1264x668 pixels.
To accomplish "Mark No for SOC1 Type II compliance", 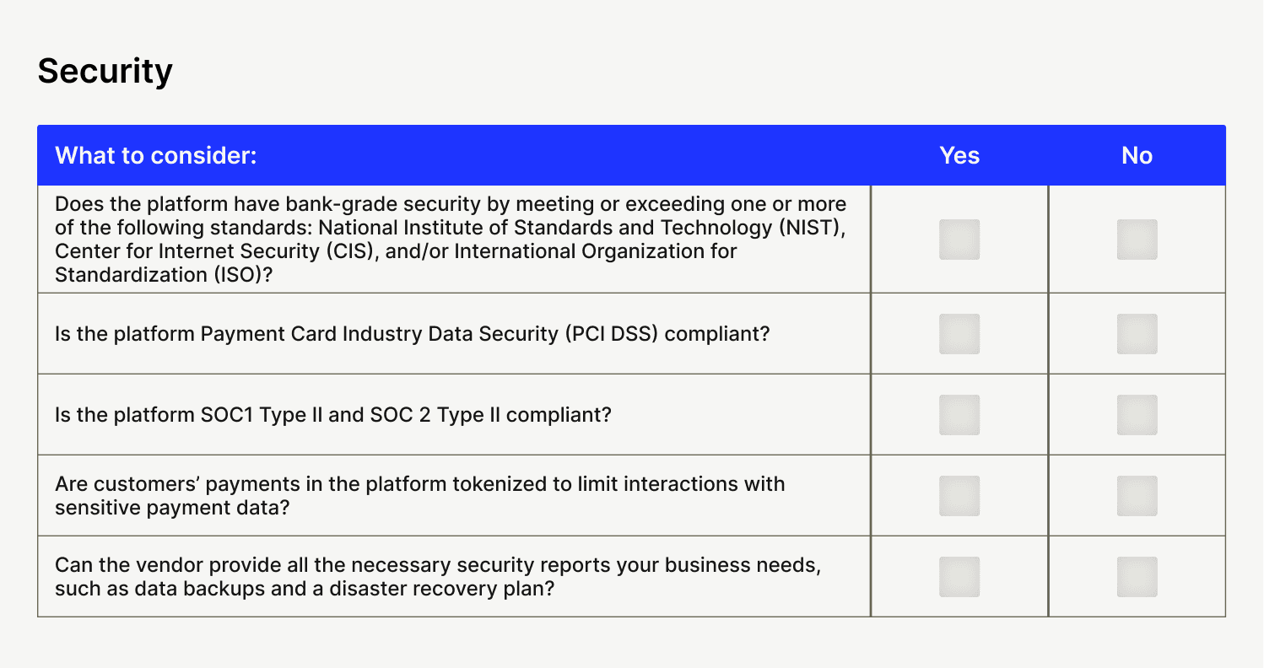I will coord(1137,415).
